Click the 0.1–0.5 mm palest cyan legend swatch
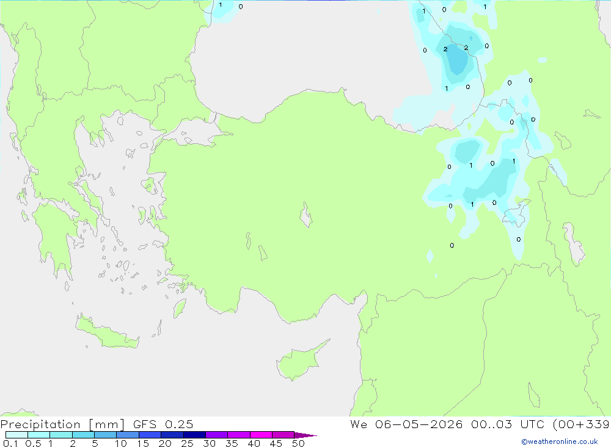Viewport: 611px width, 447px height. coord(16,435)
